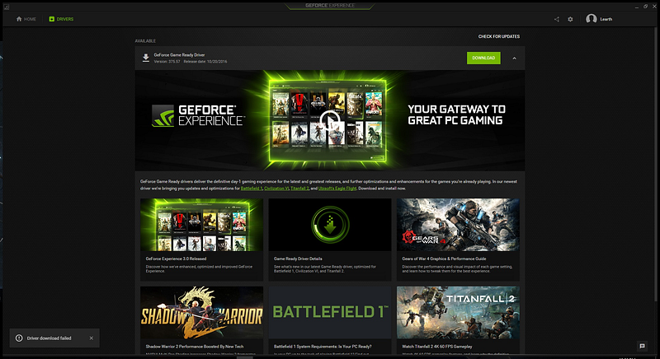Image resolution: width=660 pixels, height=359 pixels.
Task: Click the 'Driver download failed' message
Action: point(49,338)
